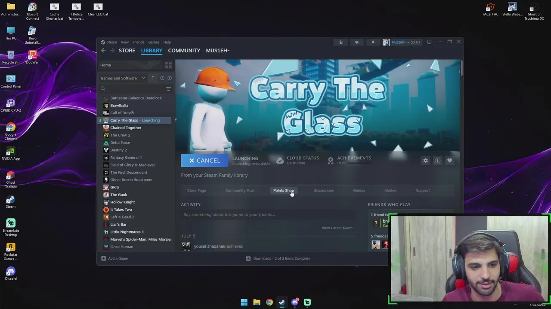Expand the Games and Software dropdown
The image size is (551, 309).
coord(122,78)
